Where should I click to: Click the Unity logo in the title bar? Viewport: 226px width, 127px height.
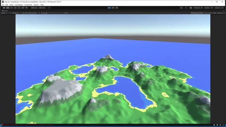tap(2, 2)
